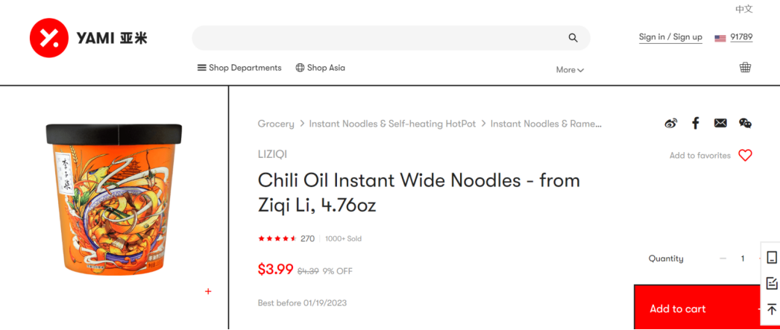The height and width of the screenshot is (330, 780).
Task: Click the back-to-top arrow icon
Action: 772,309
